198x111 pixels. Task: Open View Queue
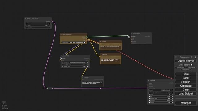coord(191,67)
